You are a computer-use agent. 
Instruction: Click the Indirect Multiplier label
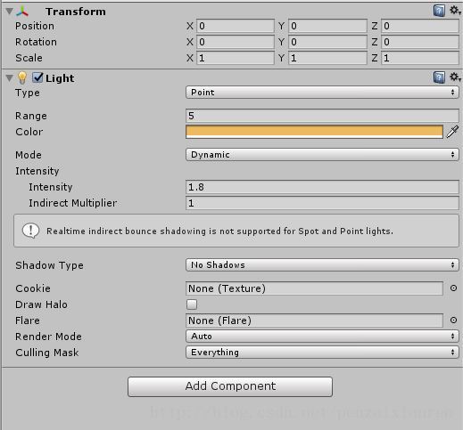73,203
